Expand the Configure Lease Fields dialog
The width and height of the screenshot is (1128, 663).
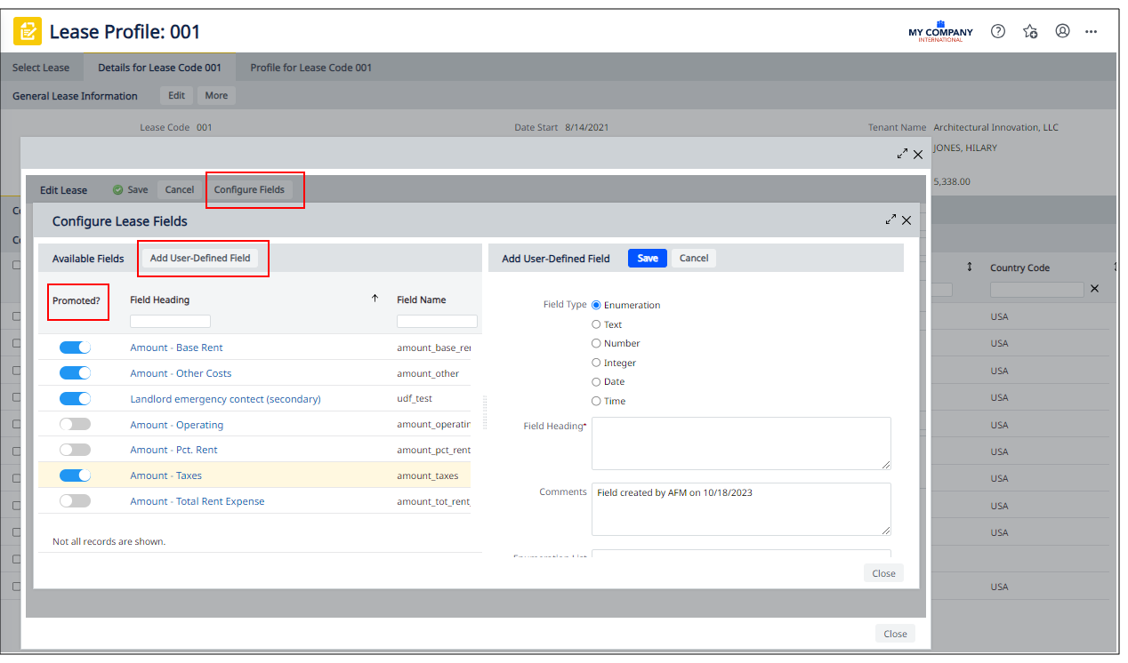click(890, 220)
